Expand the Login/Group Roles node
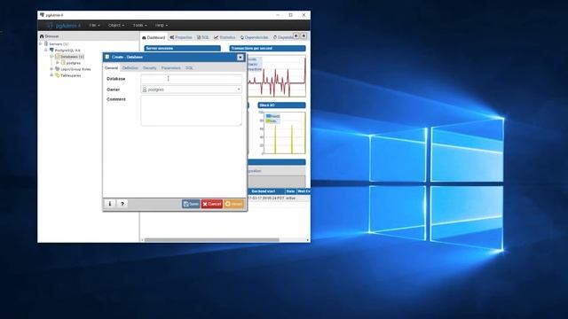 [51, 69]
